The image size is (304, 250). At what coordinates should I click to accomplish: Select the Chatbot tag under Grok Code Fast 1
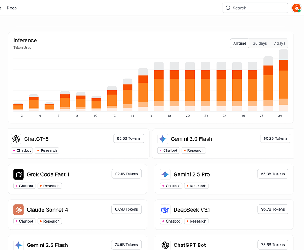coord(24,186)
